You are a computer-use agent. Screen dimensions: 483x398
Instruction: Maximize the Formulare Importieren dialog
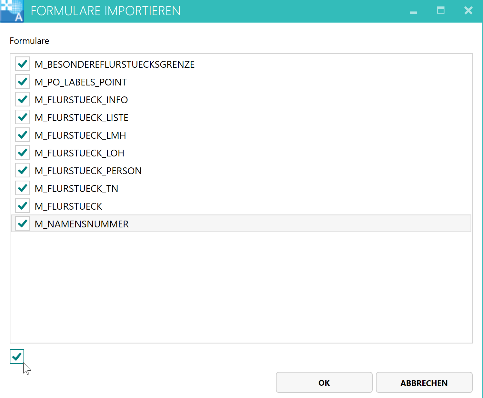[440, 11]
